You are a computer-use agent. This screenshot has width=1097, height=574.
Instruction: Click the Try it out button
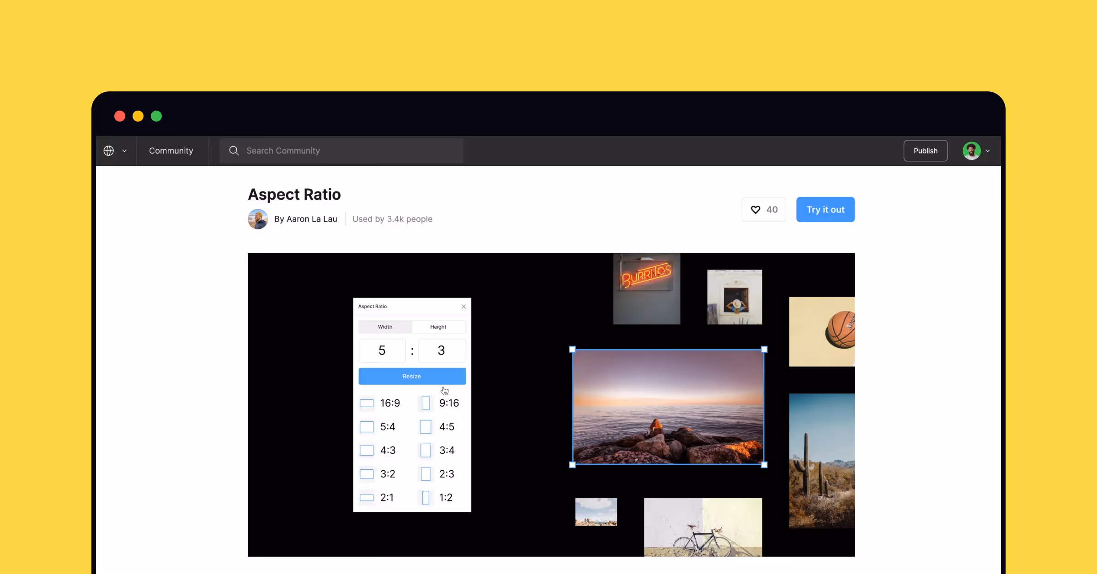click(x=825, y=209)
